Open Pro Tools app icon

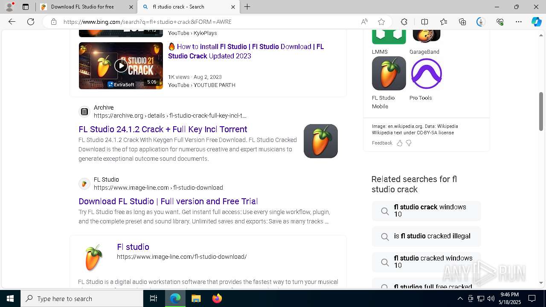[x=426, y=73]
